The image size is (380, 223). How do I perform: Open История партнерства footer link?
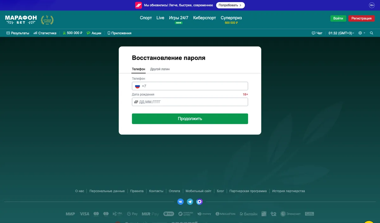(288, 191)
